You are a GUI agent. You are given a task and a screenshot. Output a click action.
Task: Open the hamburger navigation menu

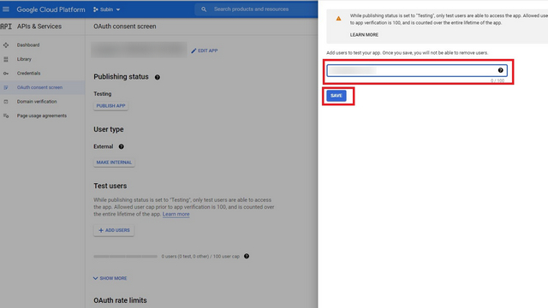click(x=6, y=9)
